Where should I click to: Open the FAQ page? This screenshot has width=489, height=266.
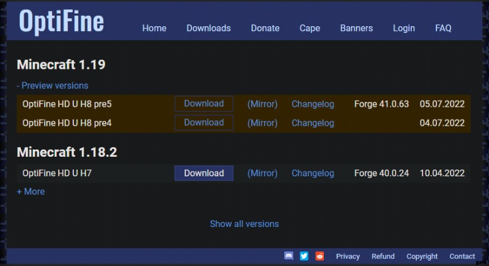[x=443, y=28]
